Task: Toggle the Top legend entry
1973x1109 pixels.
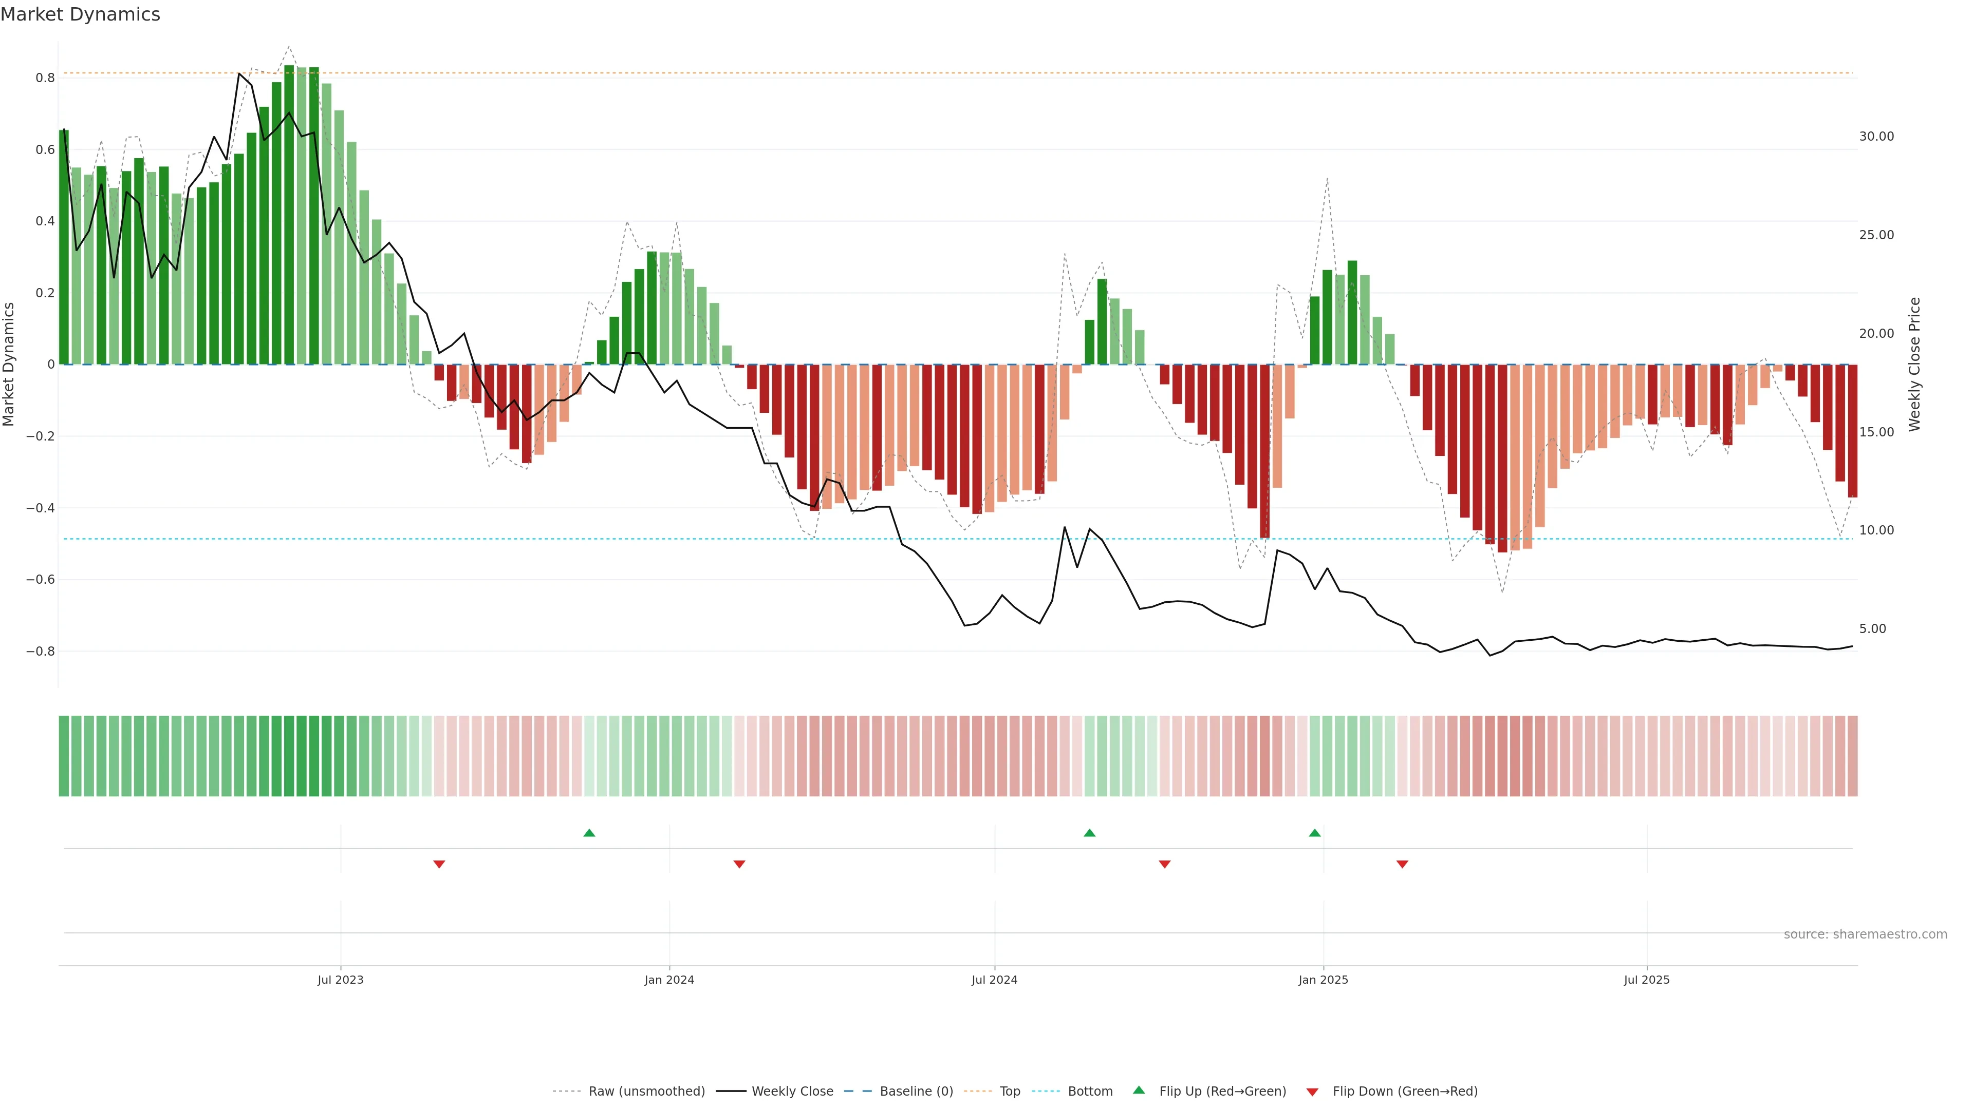Action: 1010,1092
